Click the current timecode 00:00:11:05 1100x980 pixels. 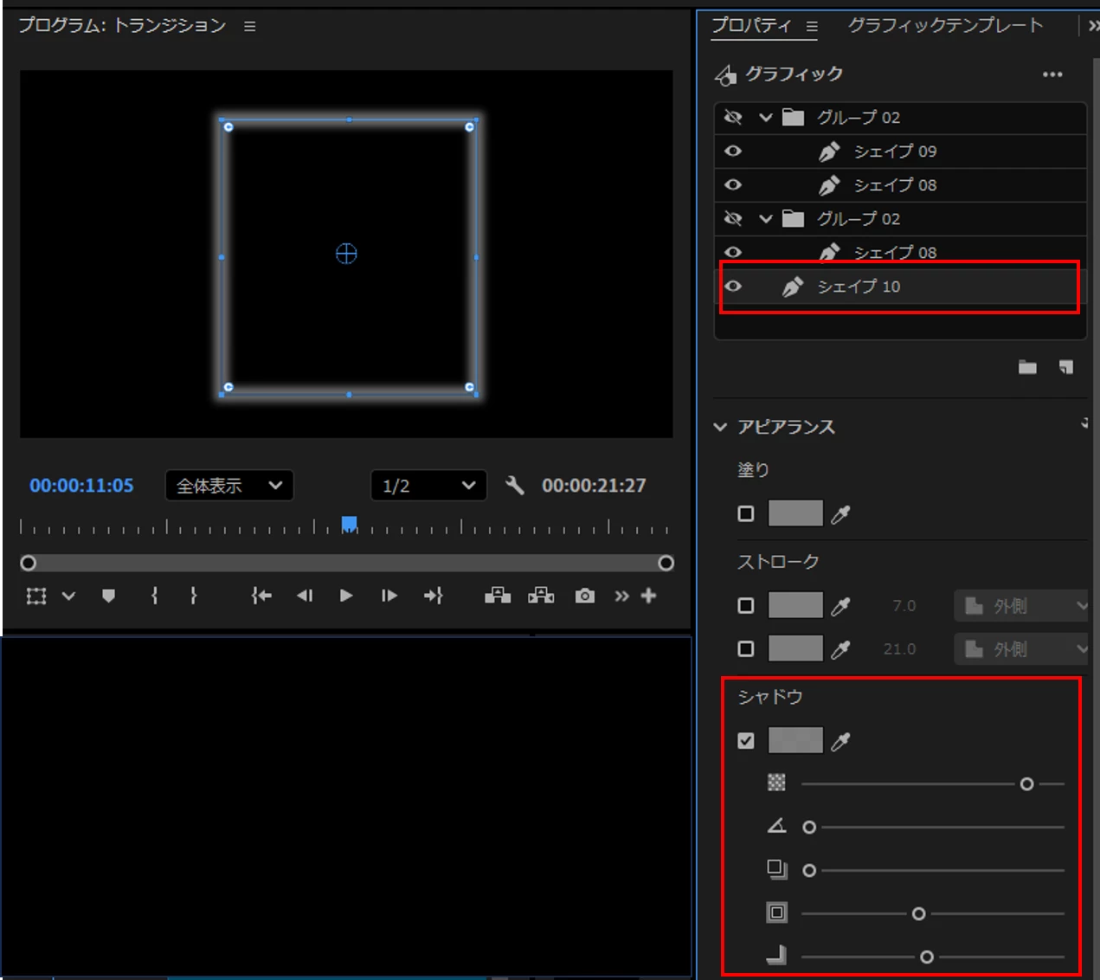pos(82,486)
